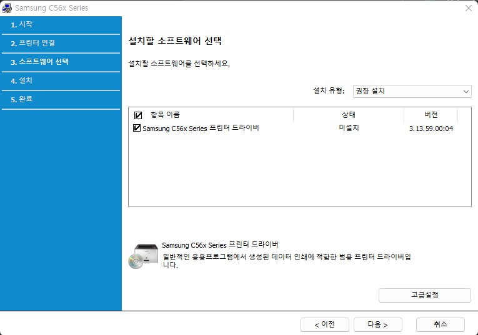Go back with < 이전 button
The width and height of the screenshot is (478, 335).
[325, 324]
